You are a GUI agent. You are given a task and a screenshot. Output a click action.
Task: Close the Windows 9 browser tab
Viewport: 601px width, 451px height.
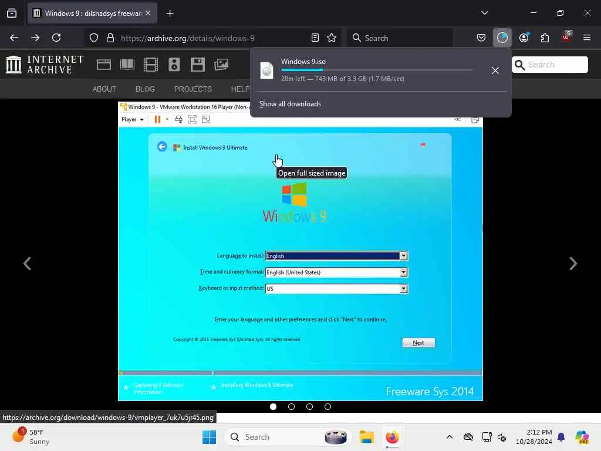148,14
